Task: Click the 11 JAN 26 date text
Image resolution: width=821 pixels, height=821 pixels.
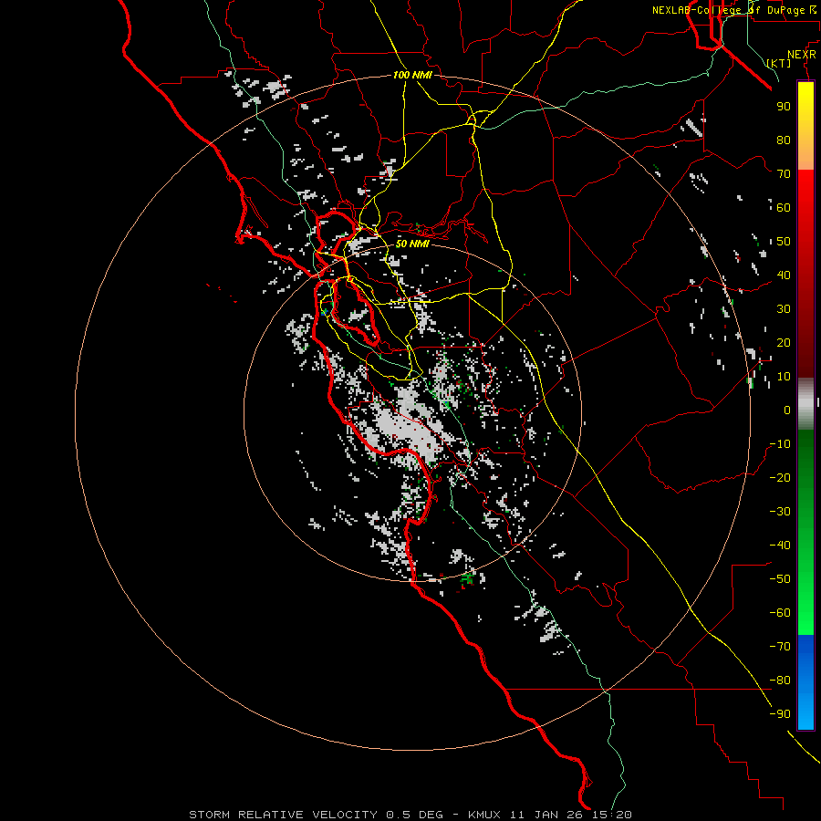Action: (x=547, y=815)
